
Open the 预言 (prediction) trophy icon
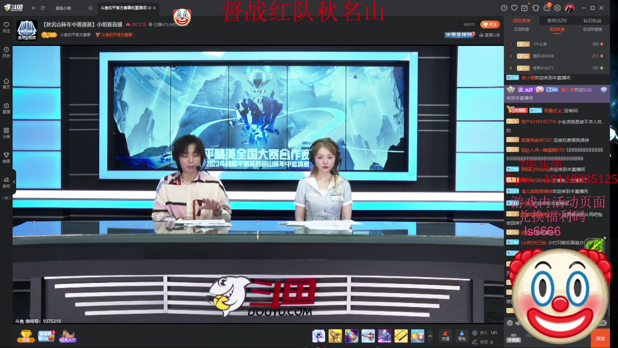tap(26, 336)
